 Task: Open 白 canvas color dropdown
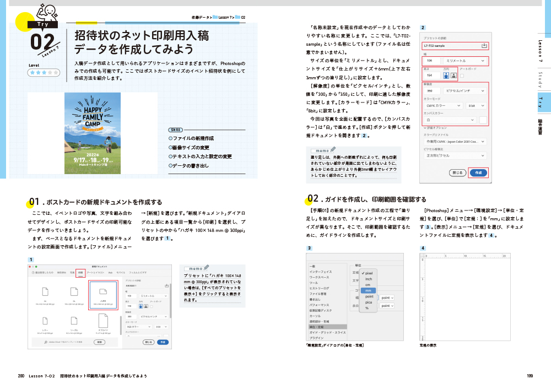click(x=450, y=120)
